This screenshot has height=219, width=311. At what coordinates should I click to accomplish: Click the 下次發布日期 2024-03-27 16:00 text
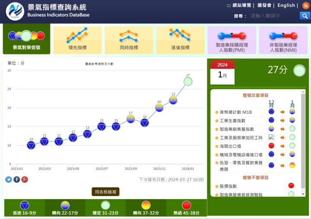coord(171,180)
